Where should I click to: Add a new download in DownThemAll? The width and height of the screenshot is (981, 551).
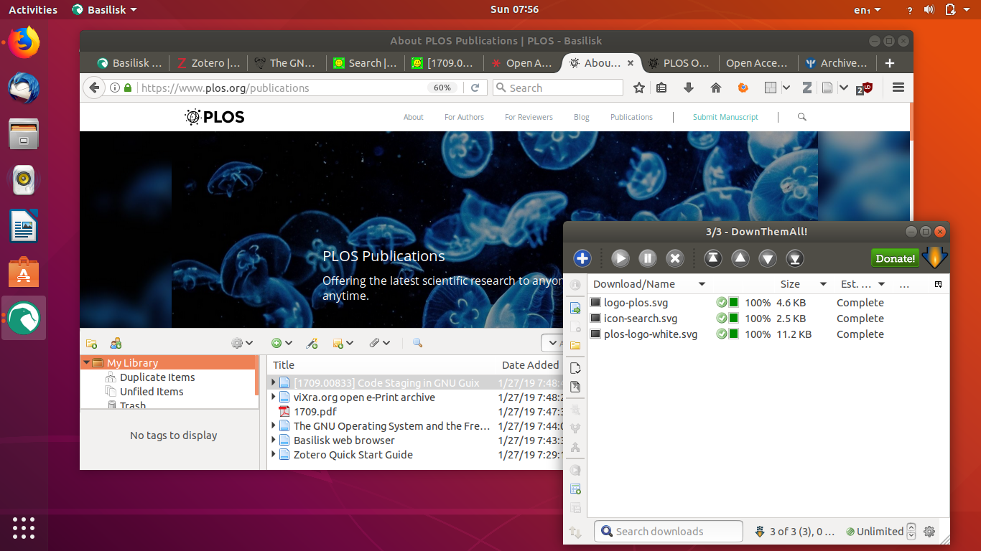point(582,258)
